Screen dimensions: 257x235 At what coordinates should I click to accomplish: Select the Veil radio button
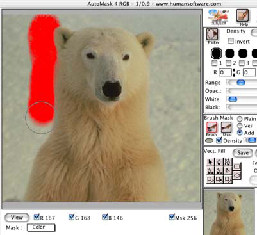pos(240,126)
